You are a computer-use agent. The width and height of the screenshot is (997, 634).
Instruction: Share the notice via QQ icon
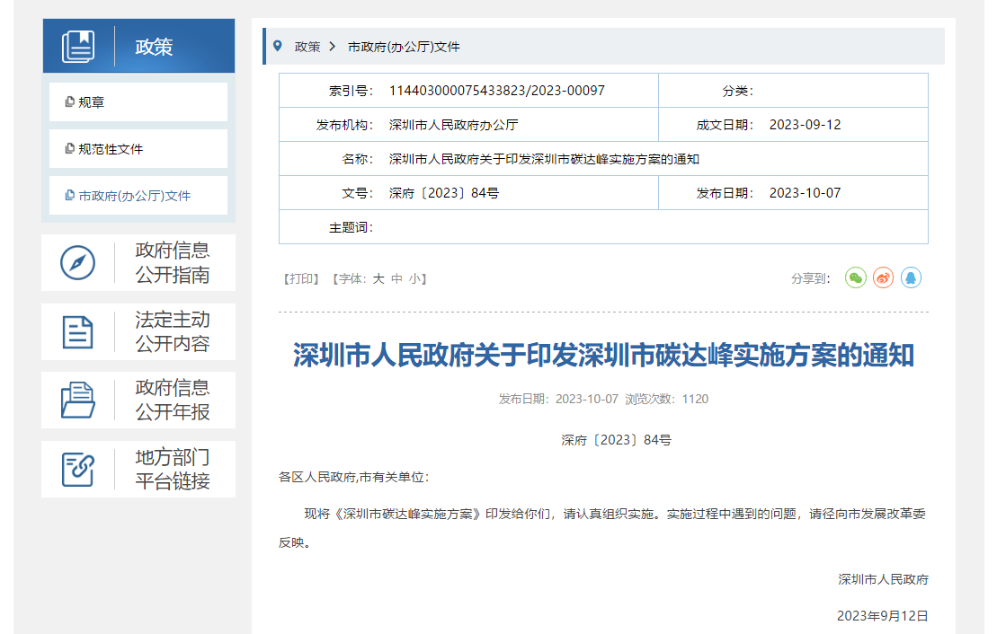tap(911, 278)
